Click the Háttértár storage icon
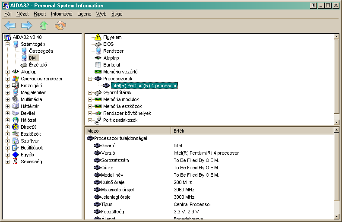 (16, 106)
